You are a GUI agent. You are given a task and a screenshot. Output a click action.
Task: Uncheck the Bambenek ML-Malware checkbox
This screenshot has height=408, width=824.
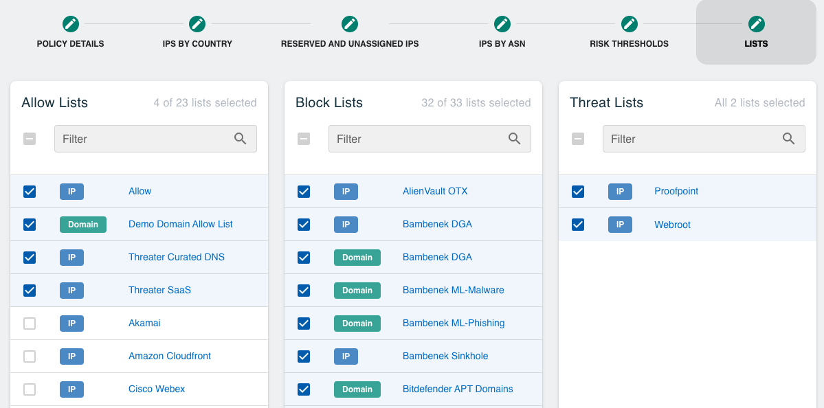click(304, 291)
